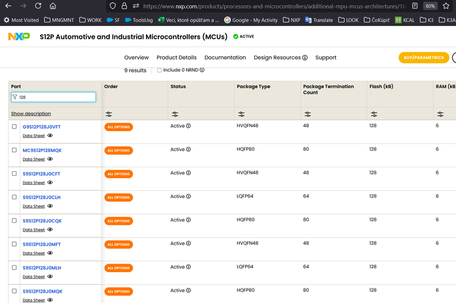Open the SF bookmark
Screen dimensions: 456x303
pyautogui.click(x=113, y=20)
